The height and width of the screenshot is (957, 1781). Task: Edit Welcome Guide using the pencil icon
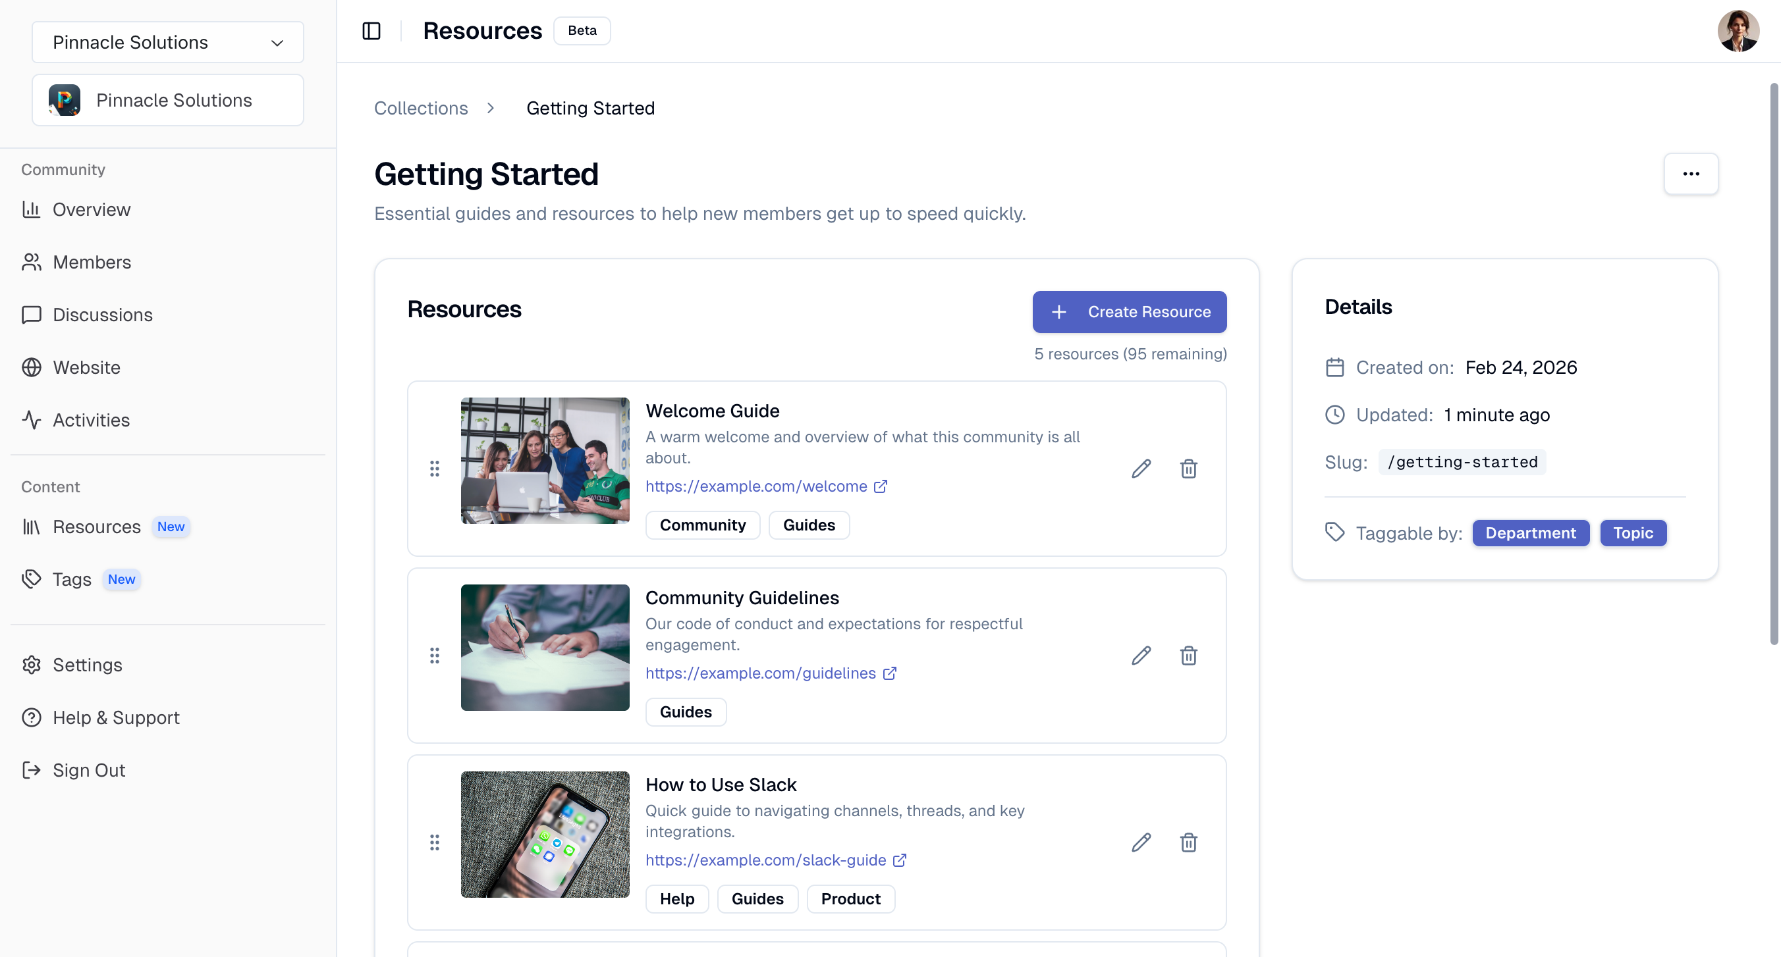coord(1141,469)
